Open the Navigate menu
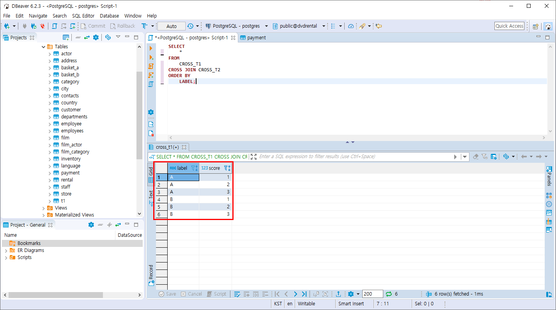The height and width of the screenshot is (310, 556). coord(38,16)
